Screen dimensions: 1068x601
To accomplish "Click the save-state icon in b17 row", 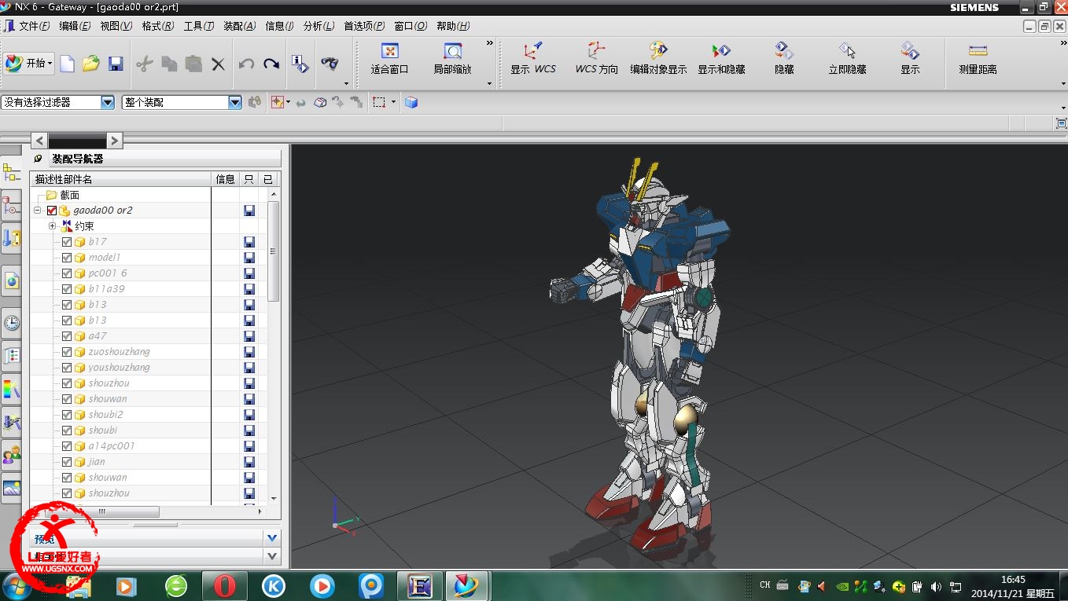I will pos(249,242).
